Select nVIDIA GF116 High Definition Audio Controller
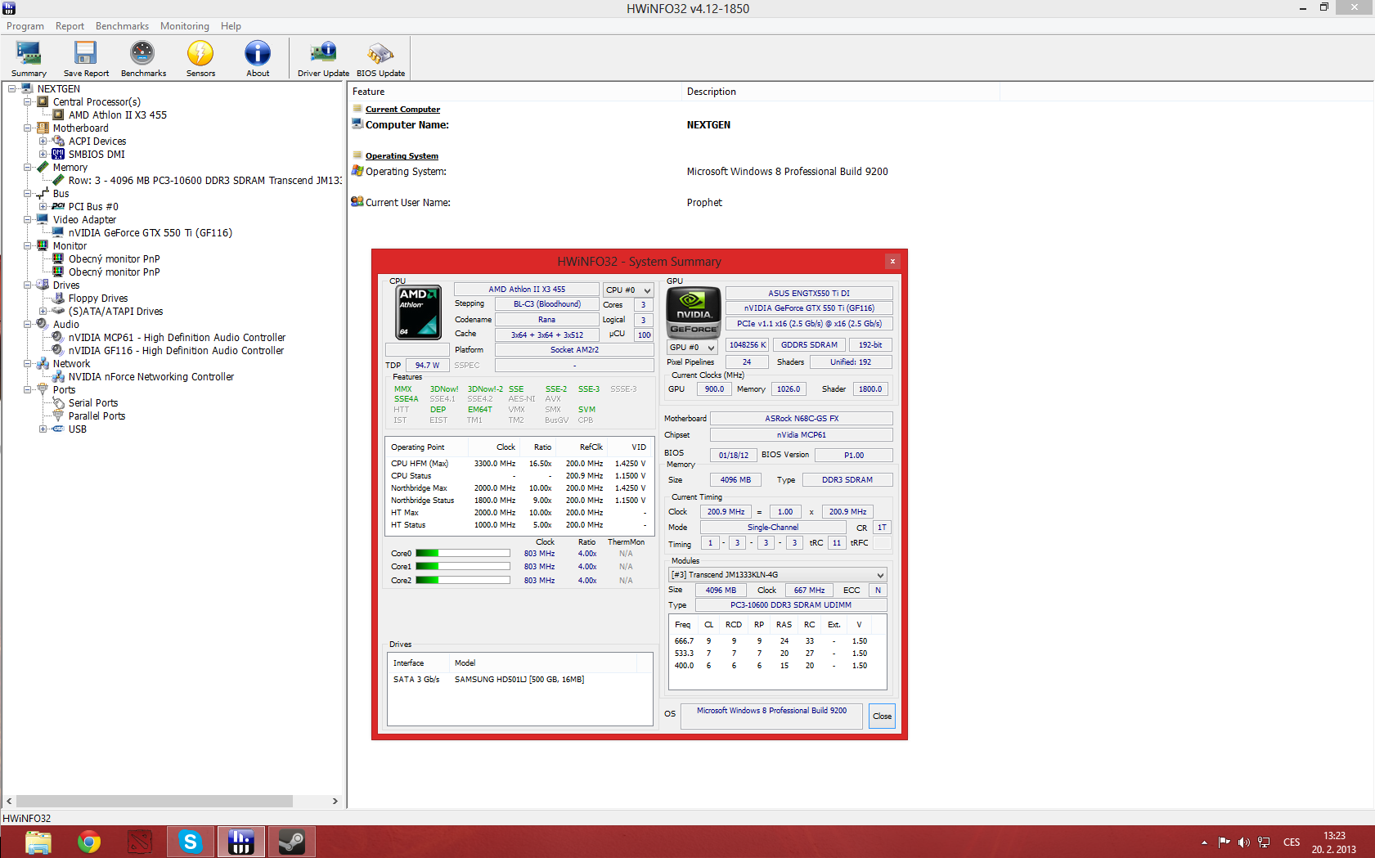This screenshot has width=1375, height=858. tap(176, 350)
